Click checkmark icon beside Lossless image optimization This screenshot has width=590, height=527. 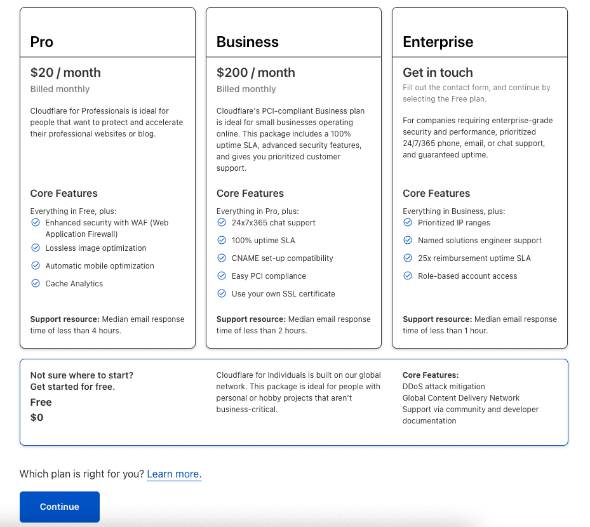click(36, 248)
